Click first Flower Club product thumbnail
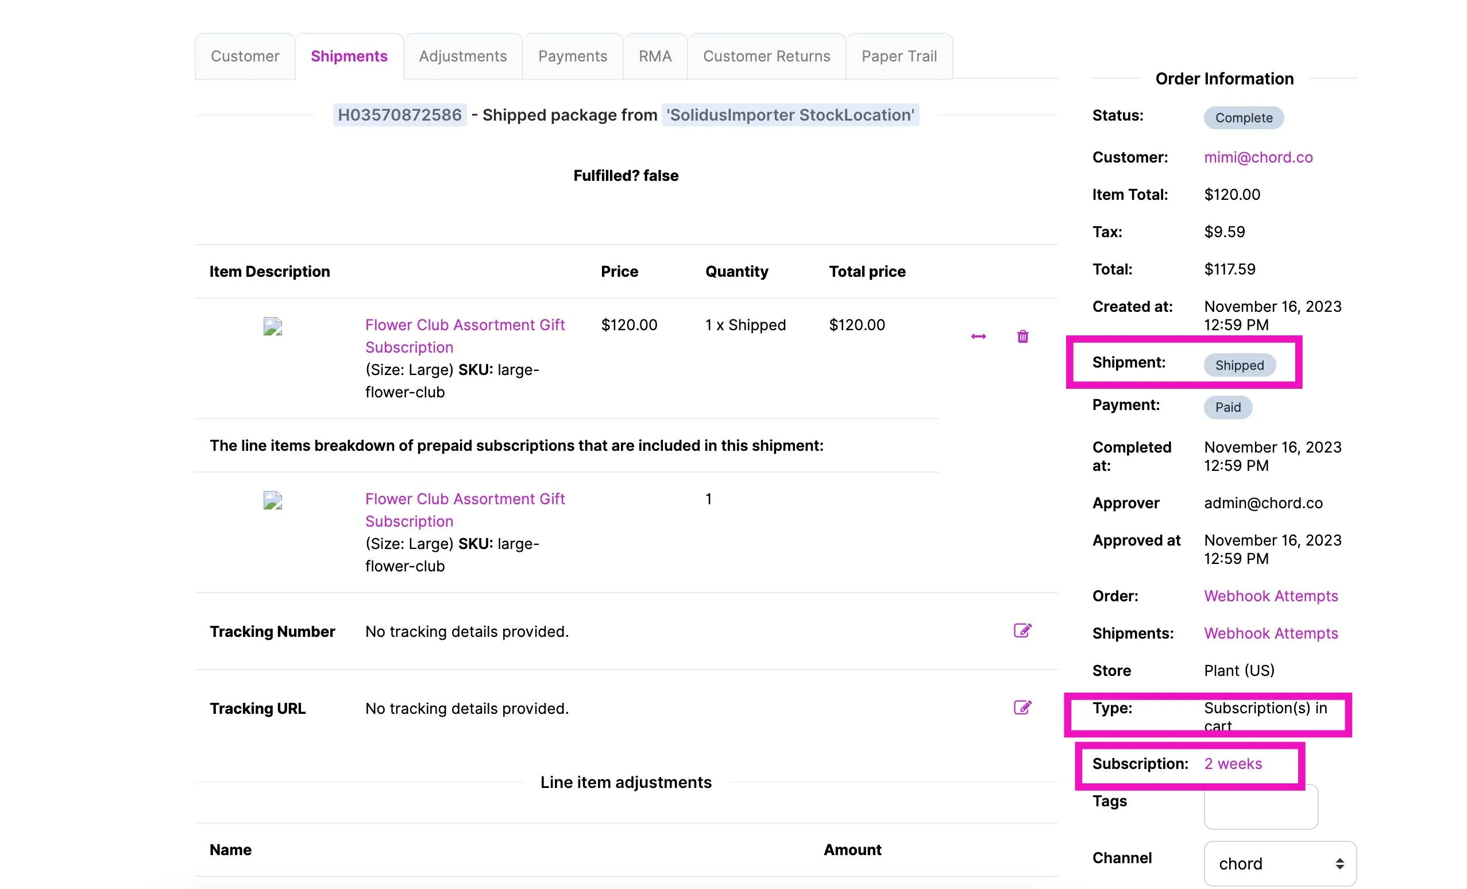 pyautogui.click(x=273, y=326)
